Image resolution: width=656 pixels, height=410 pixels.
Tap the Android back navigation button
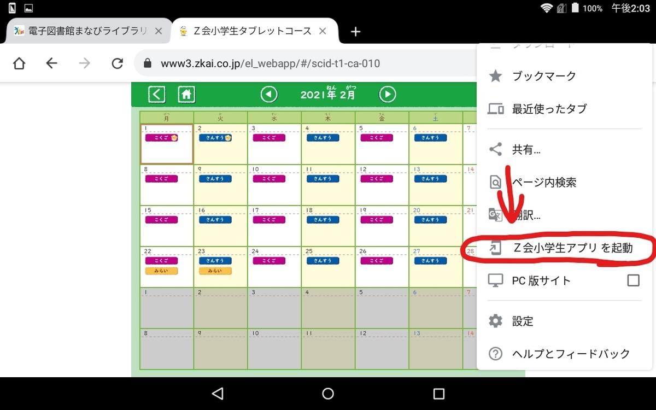[218, 393]
